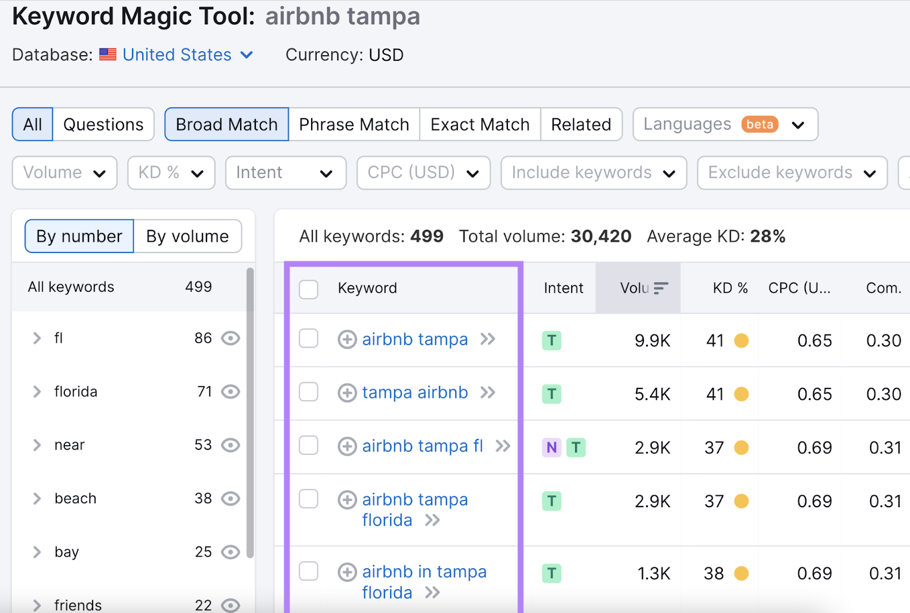Click the double-arrow icon beside "tampa airbnb"
910x613 pixels.
pyautogui.click(x=487, y=392)
